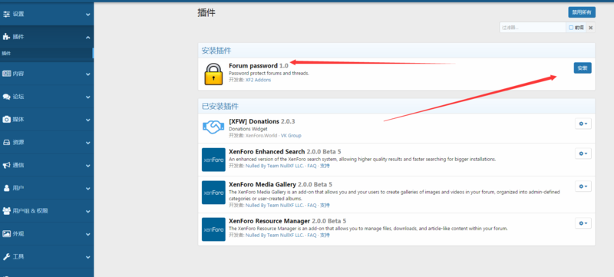Click the XenForo Media Gallery logo icon

coord(213,193)
